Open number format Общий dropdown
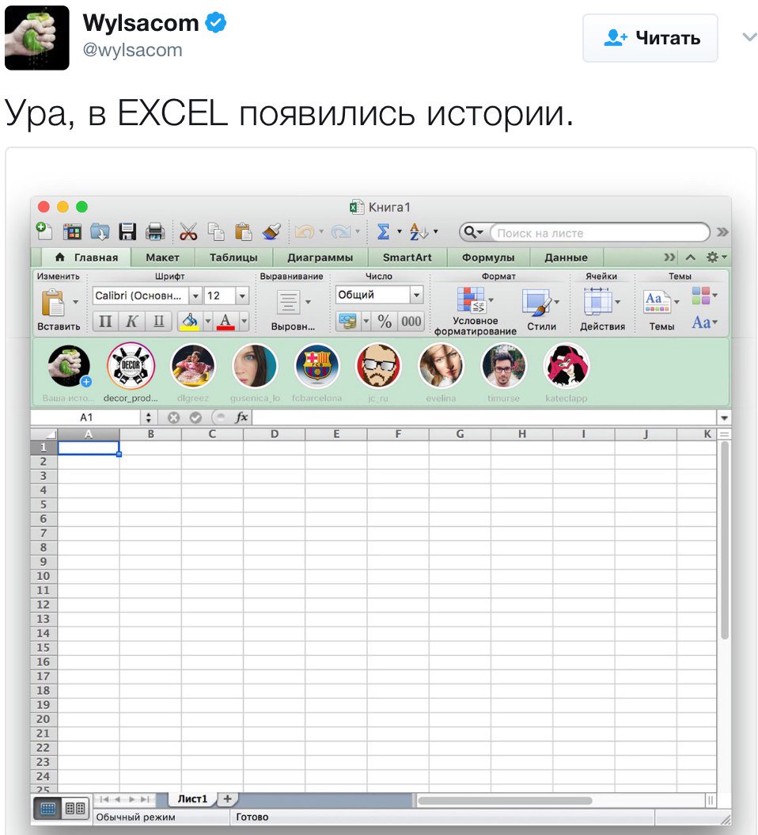 (416, 295)
